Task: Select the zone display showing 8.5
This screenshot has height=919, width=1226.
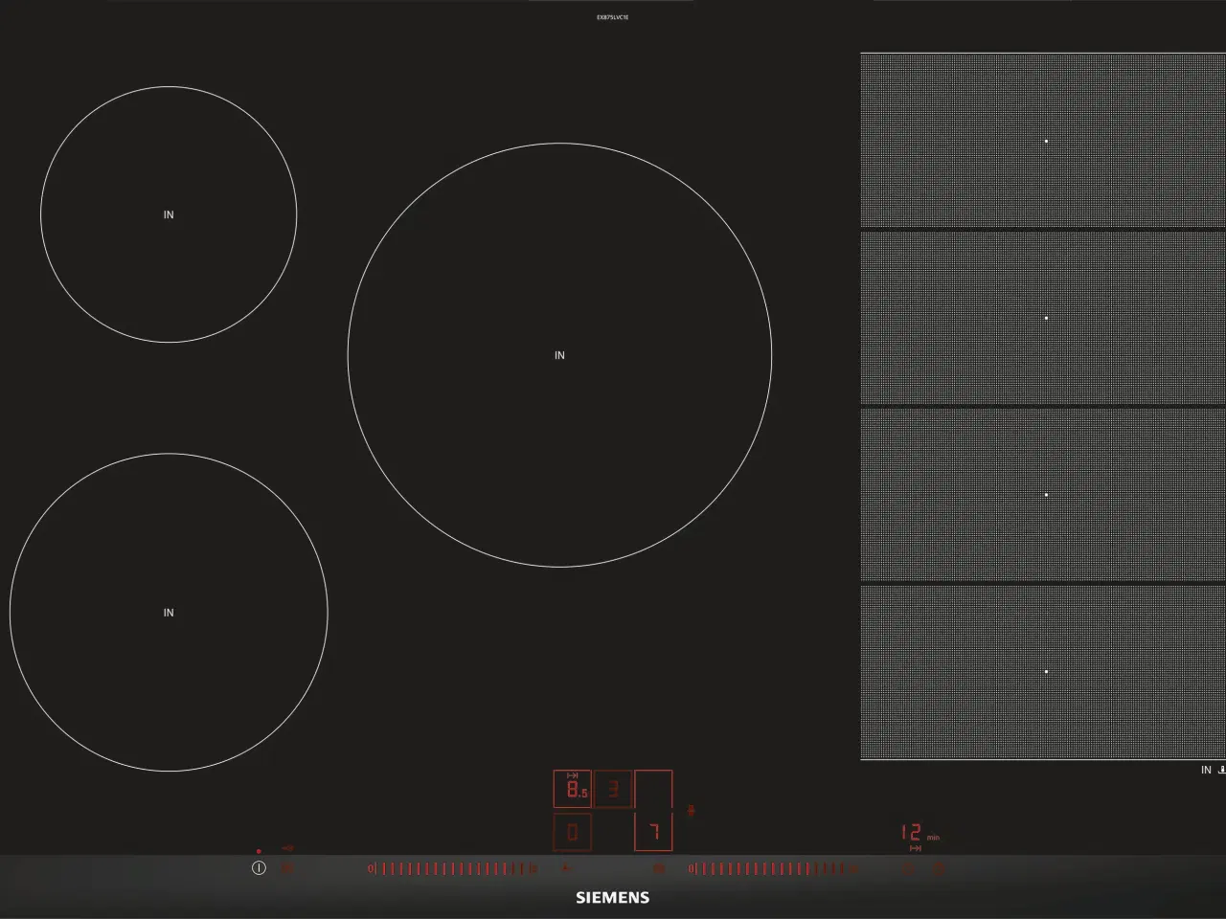Action: 573,789
